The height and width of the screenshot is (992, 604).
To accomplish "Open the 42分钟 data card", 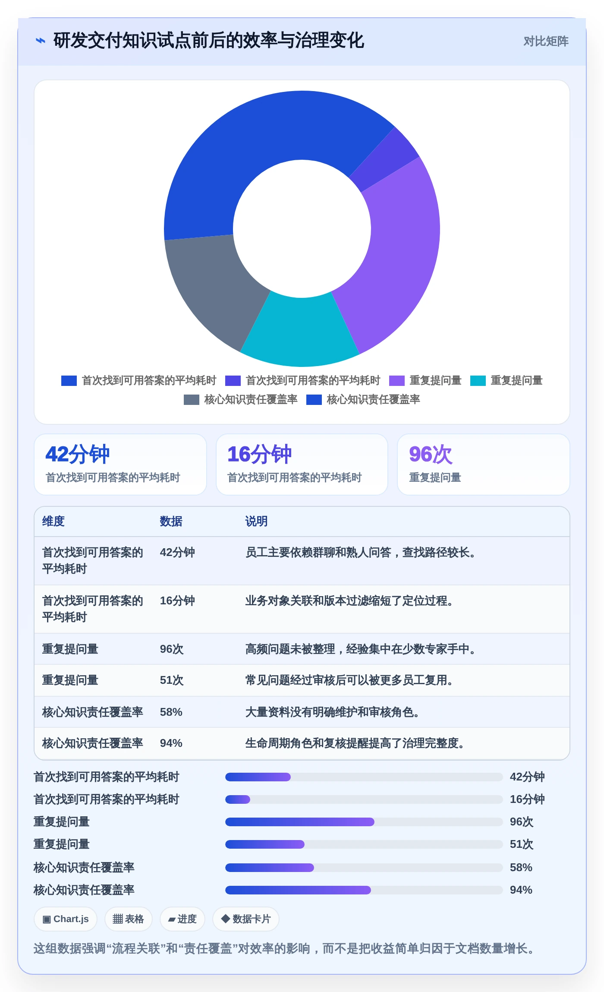I will tap(120, 464).
